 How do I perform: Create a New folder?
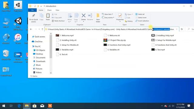click(x=98, y=18)
